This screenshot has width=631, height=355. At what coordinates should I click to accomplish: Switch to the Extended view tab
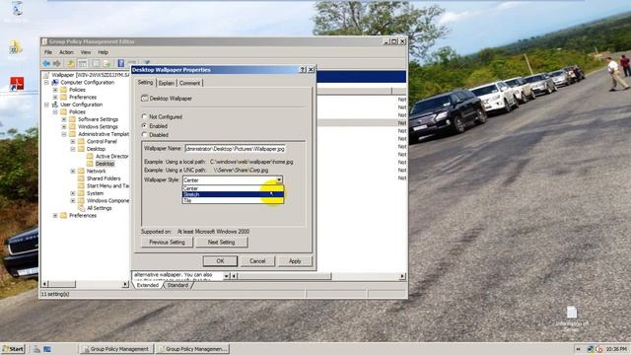click(x=148, y=285)
